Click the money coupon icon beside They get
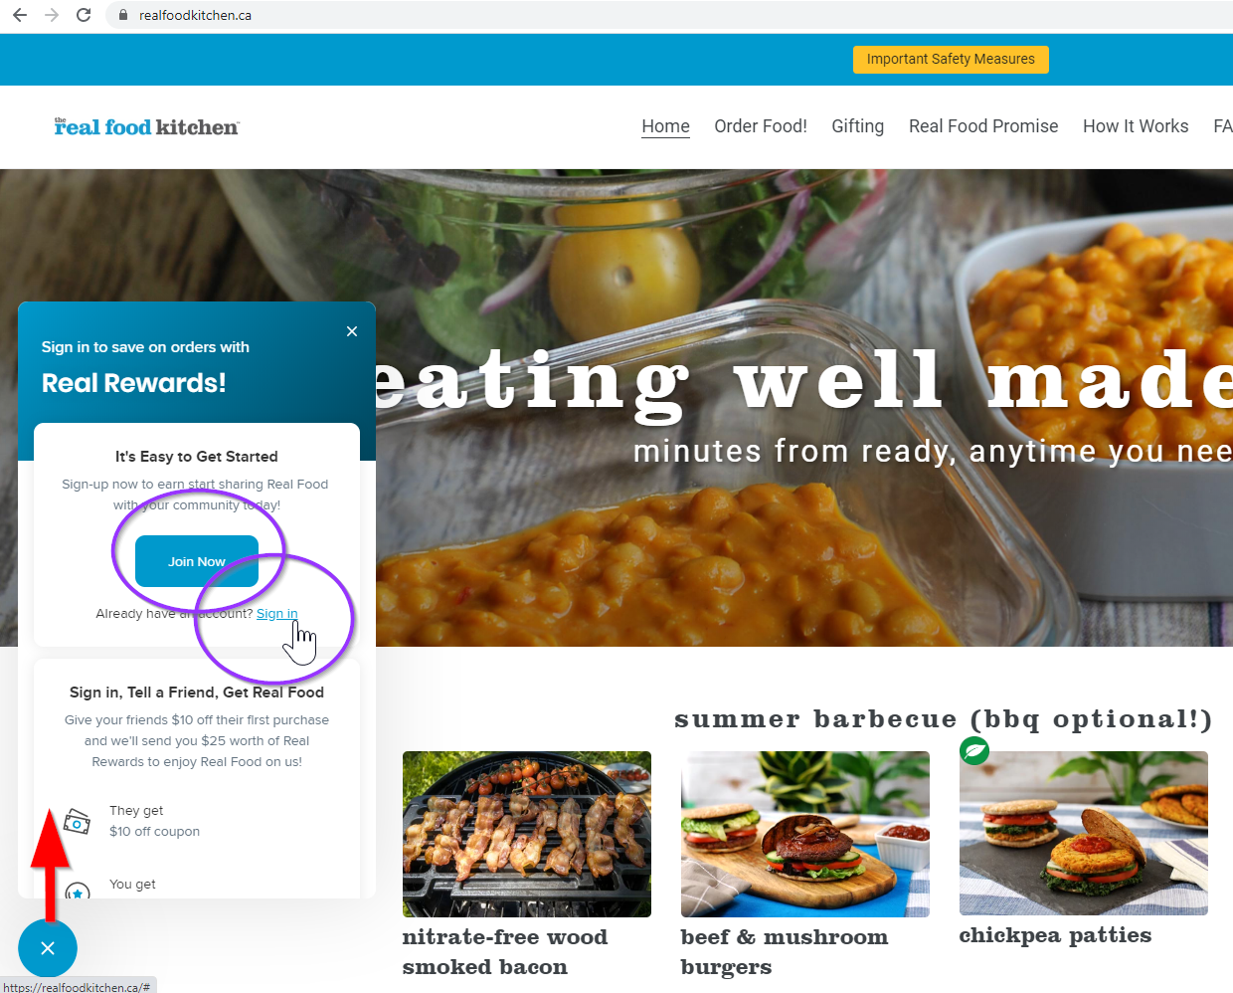Image resolution: width=1233 pixels, height=993 pixels. (77, 821)
